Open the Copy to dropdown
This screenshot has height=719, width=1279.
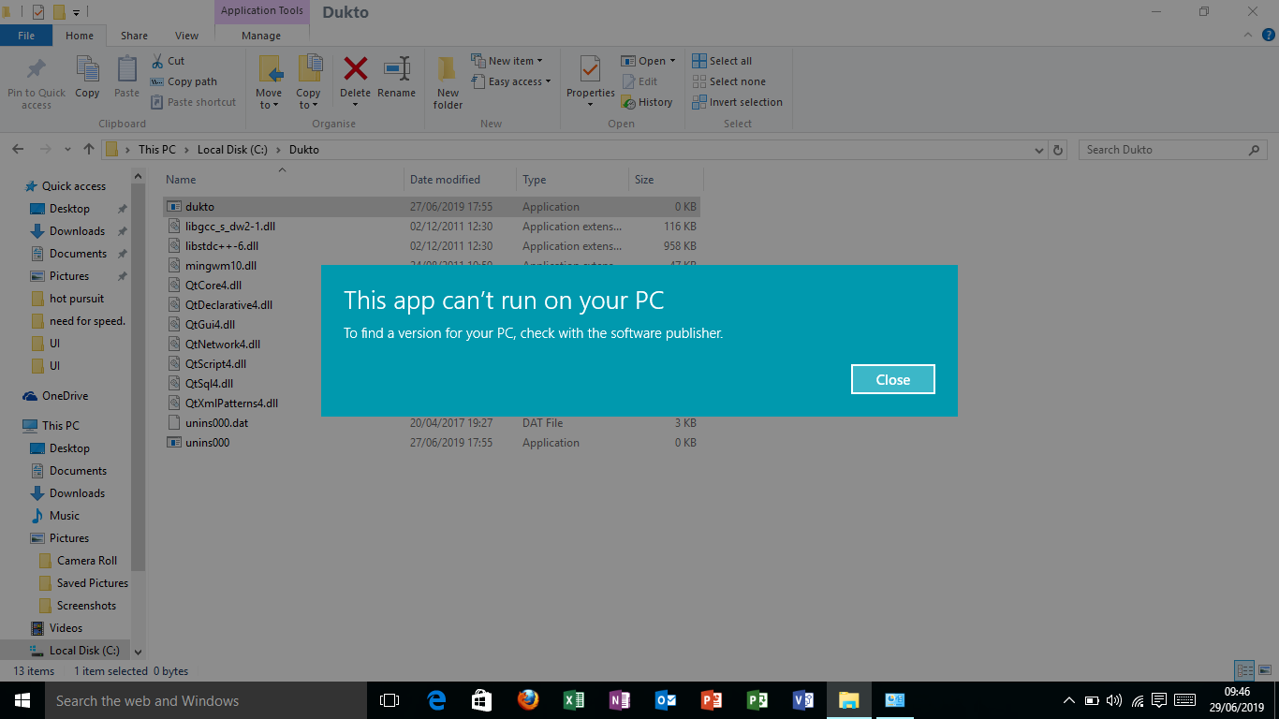308,82
